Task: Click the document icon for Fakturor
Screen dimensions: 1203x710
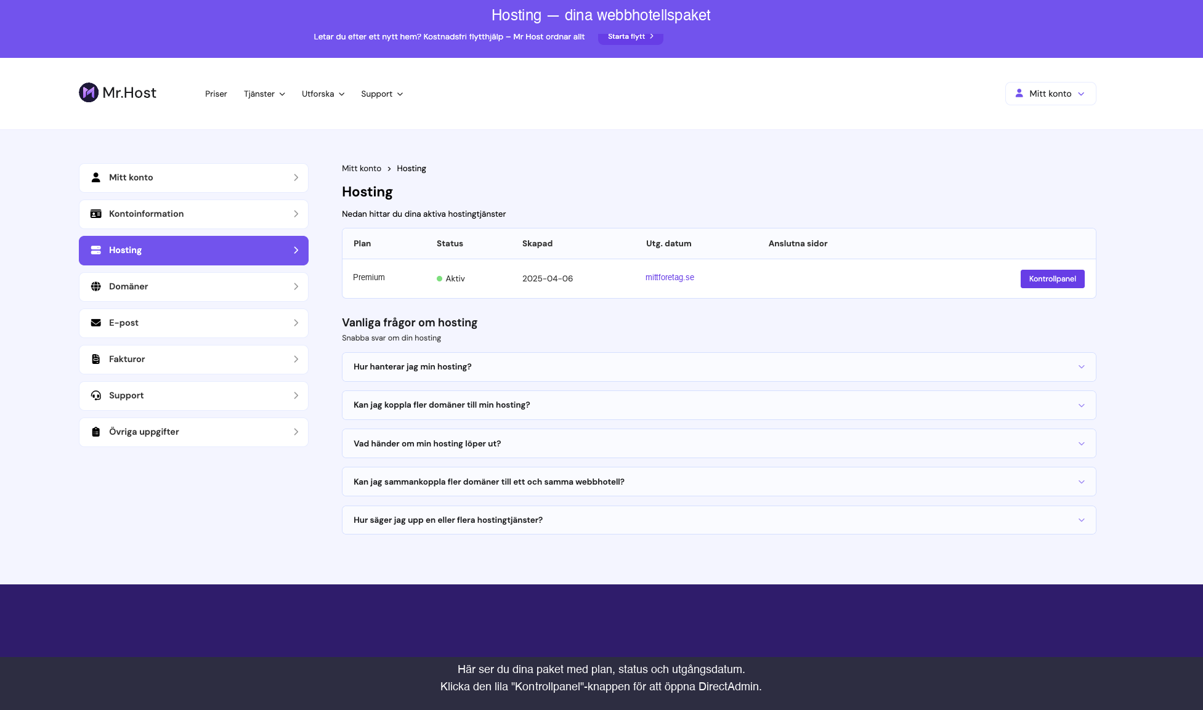Action: [96, 359]
